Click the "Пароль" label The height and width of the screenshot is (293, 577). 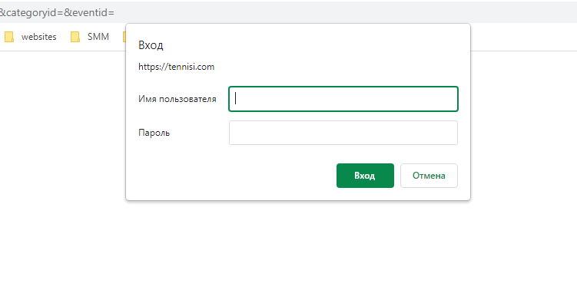(x=154, y=133)
